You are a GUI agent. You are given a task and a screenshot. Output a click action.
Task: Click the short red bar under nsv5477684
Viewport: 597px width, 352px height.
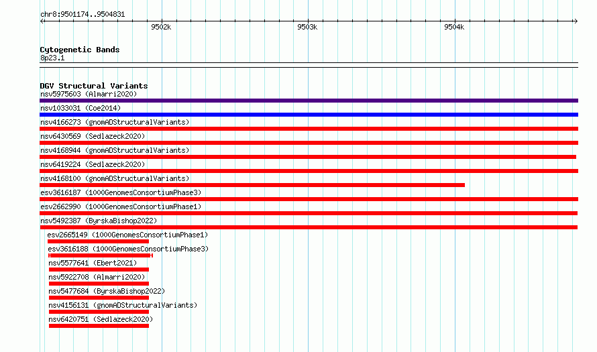(x=99, y=298)
